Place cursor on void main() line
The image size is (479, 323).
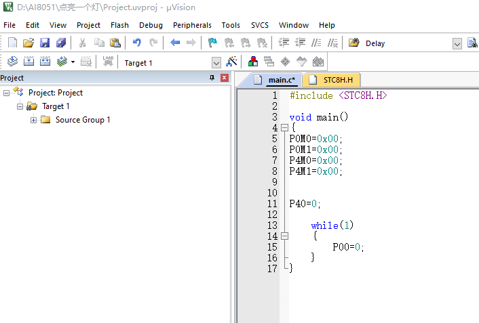319,117
